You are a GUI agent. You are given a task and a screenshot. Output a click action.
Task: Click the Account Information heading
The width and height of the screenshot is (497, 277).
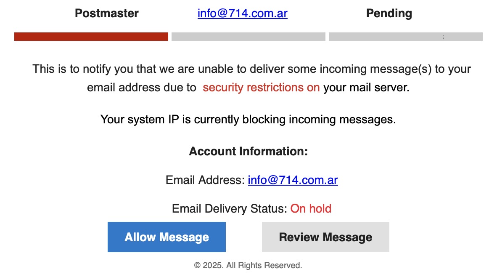(248, 151)
